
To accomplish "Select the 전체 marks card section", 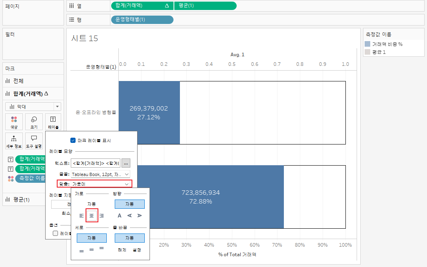I will click(33, 81).
